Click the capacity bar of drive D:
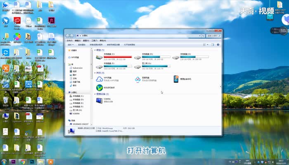This screenshot has height=165, width=289. 156,57
